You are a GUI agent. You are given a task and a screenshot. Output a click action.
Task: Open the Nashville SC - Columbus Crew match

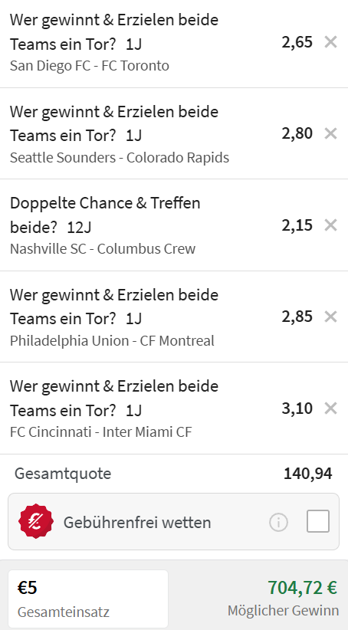click(103, 249)
